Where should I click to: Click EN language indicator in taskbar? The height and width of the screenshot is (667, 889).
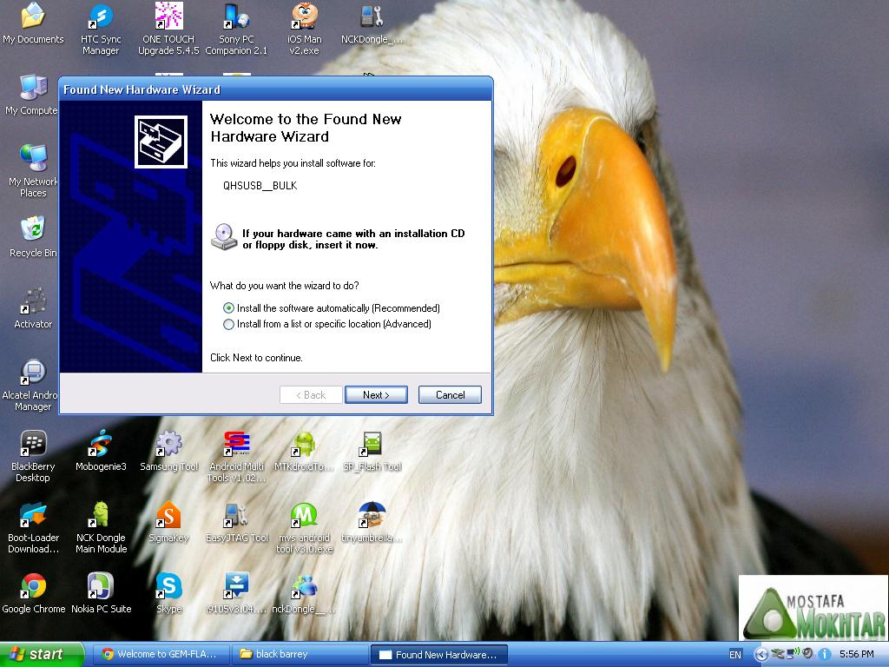coord(734,655)
